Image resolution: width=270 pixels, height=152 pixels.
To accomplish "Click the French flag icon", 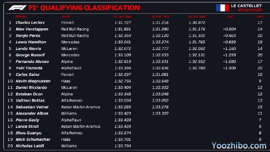I will pyautogui.click(x=223, y=8).
